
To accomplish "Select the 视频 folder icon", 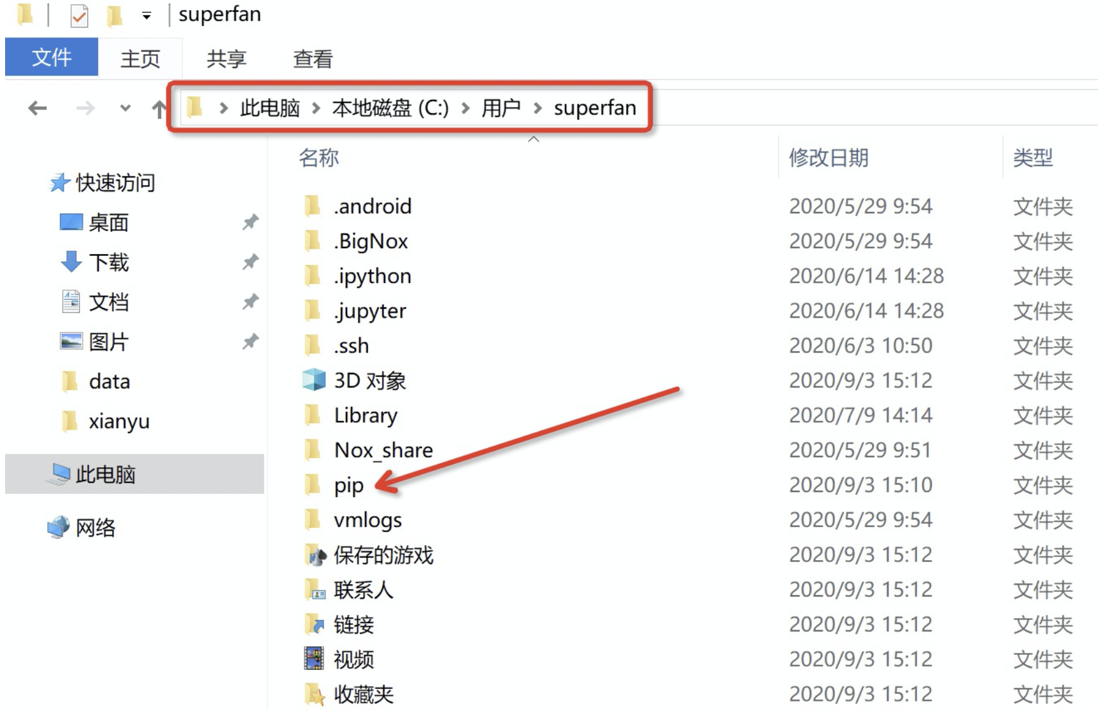I will coord(313,659).
